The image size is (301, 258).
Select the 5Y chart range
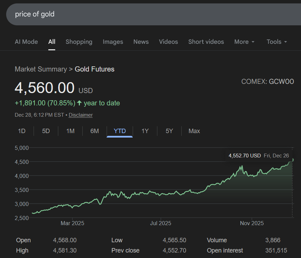169,131
